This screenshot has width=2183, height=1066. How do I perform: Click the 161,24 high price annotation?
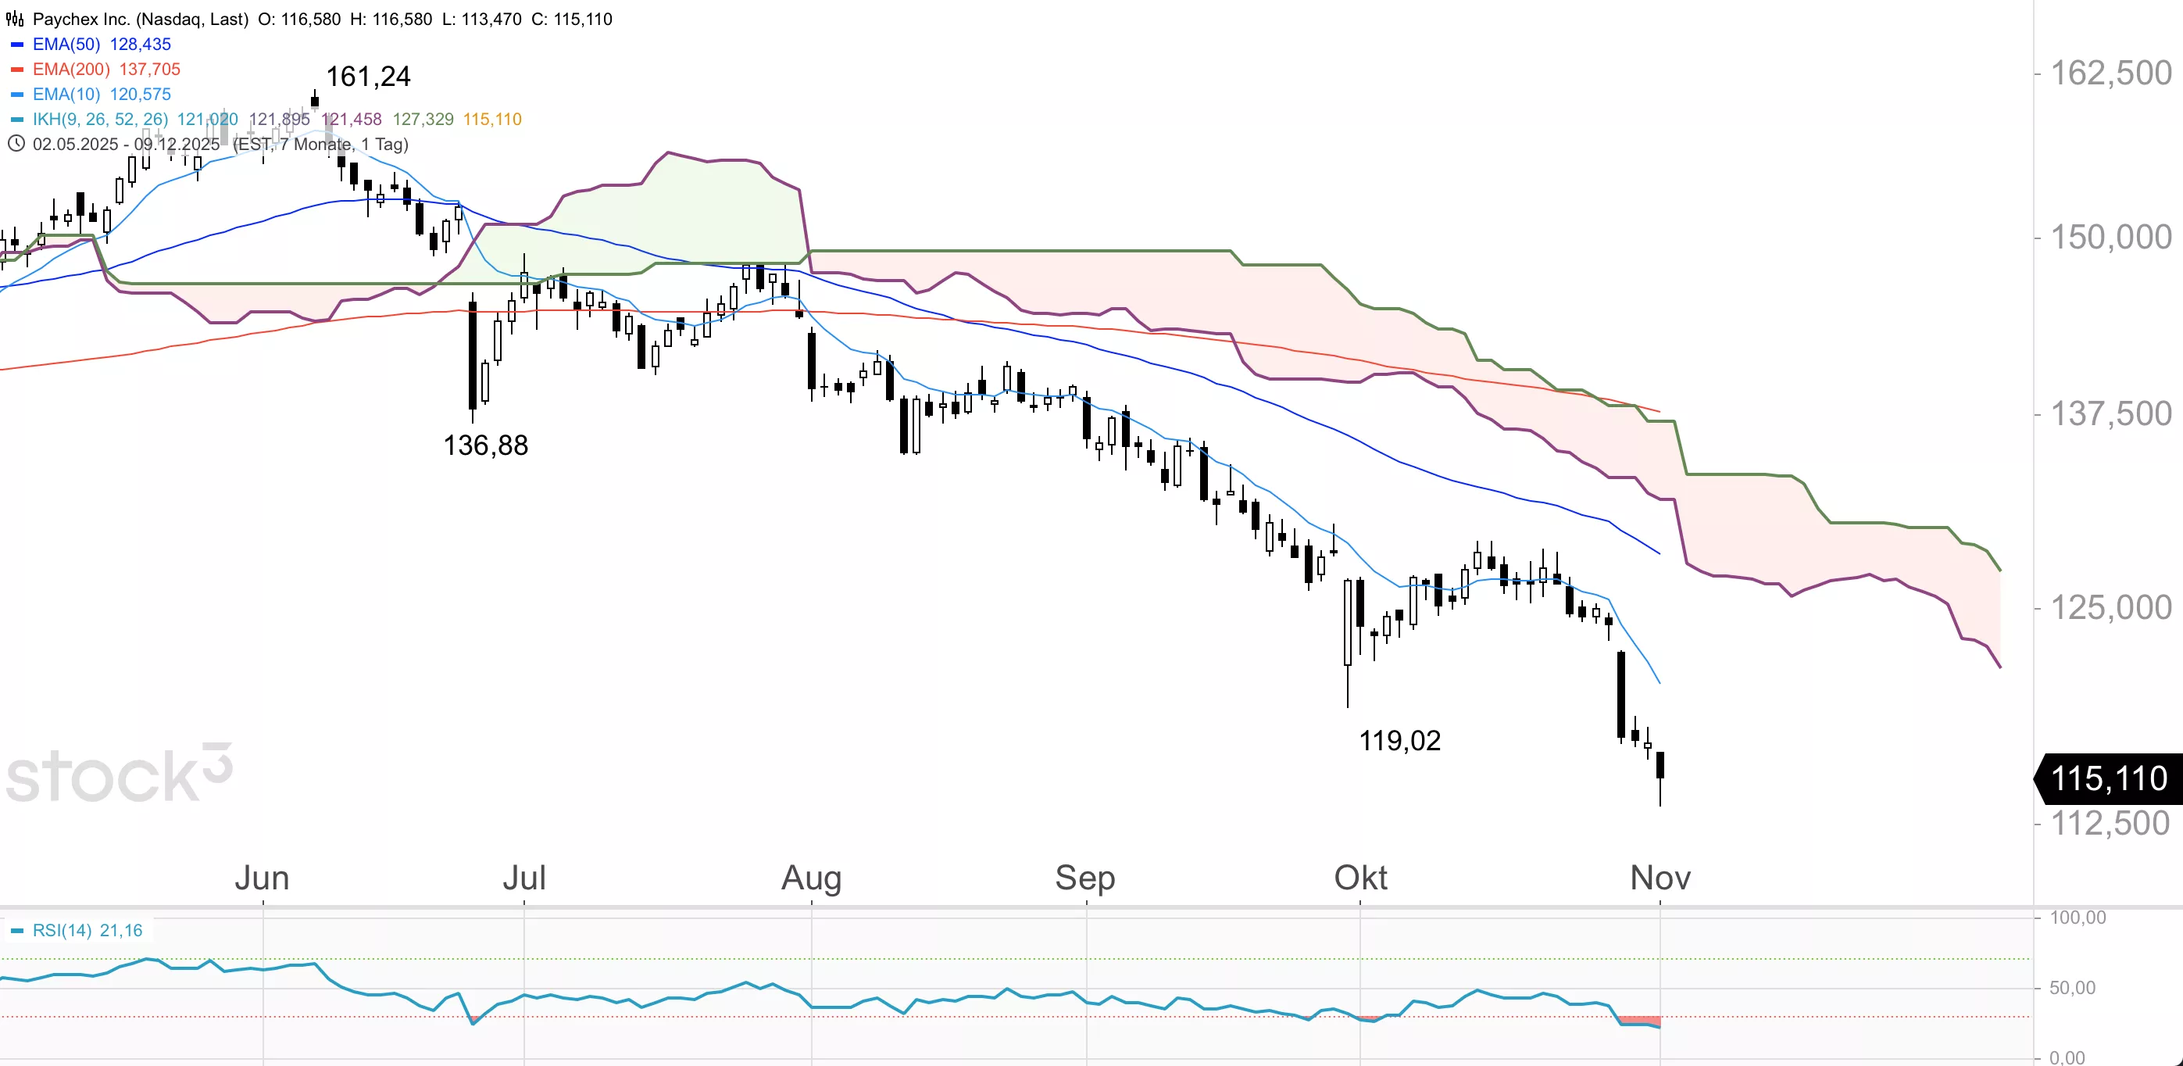point(368,77)
